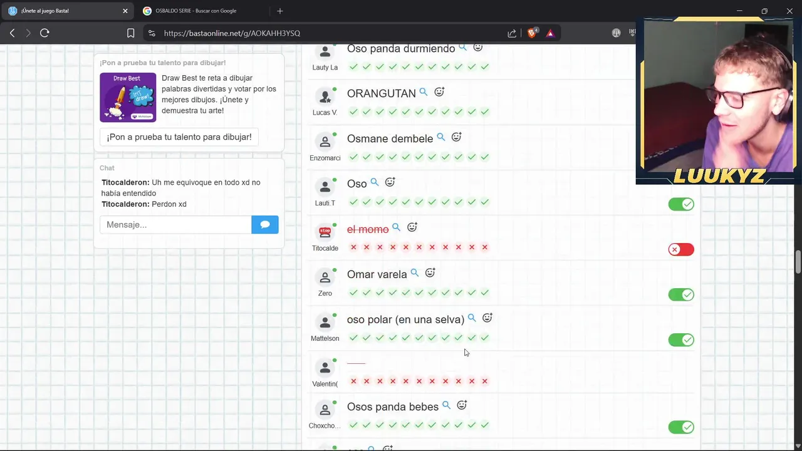Open the Draw Best ad thumbnail

[x=128, y=97]
